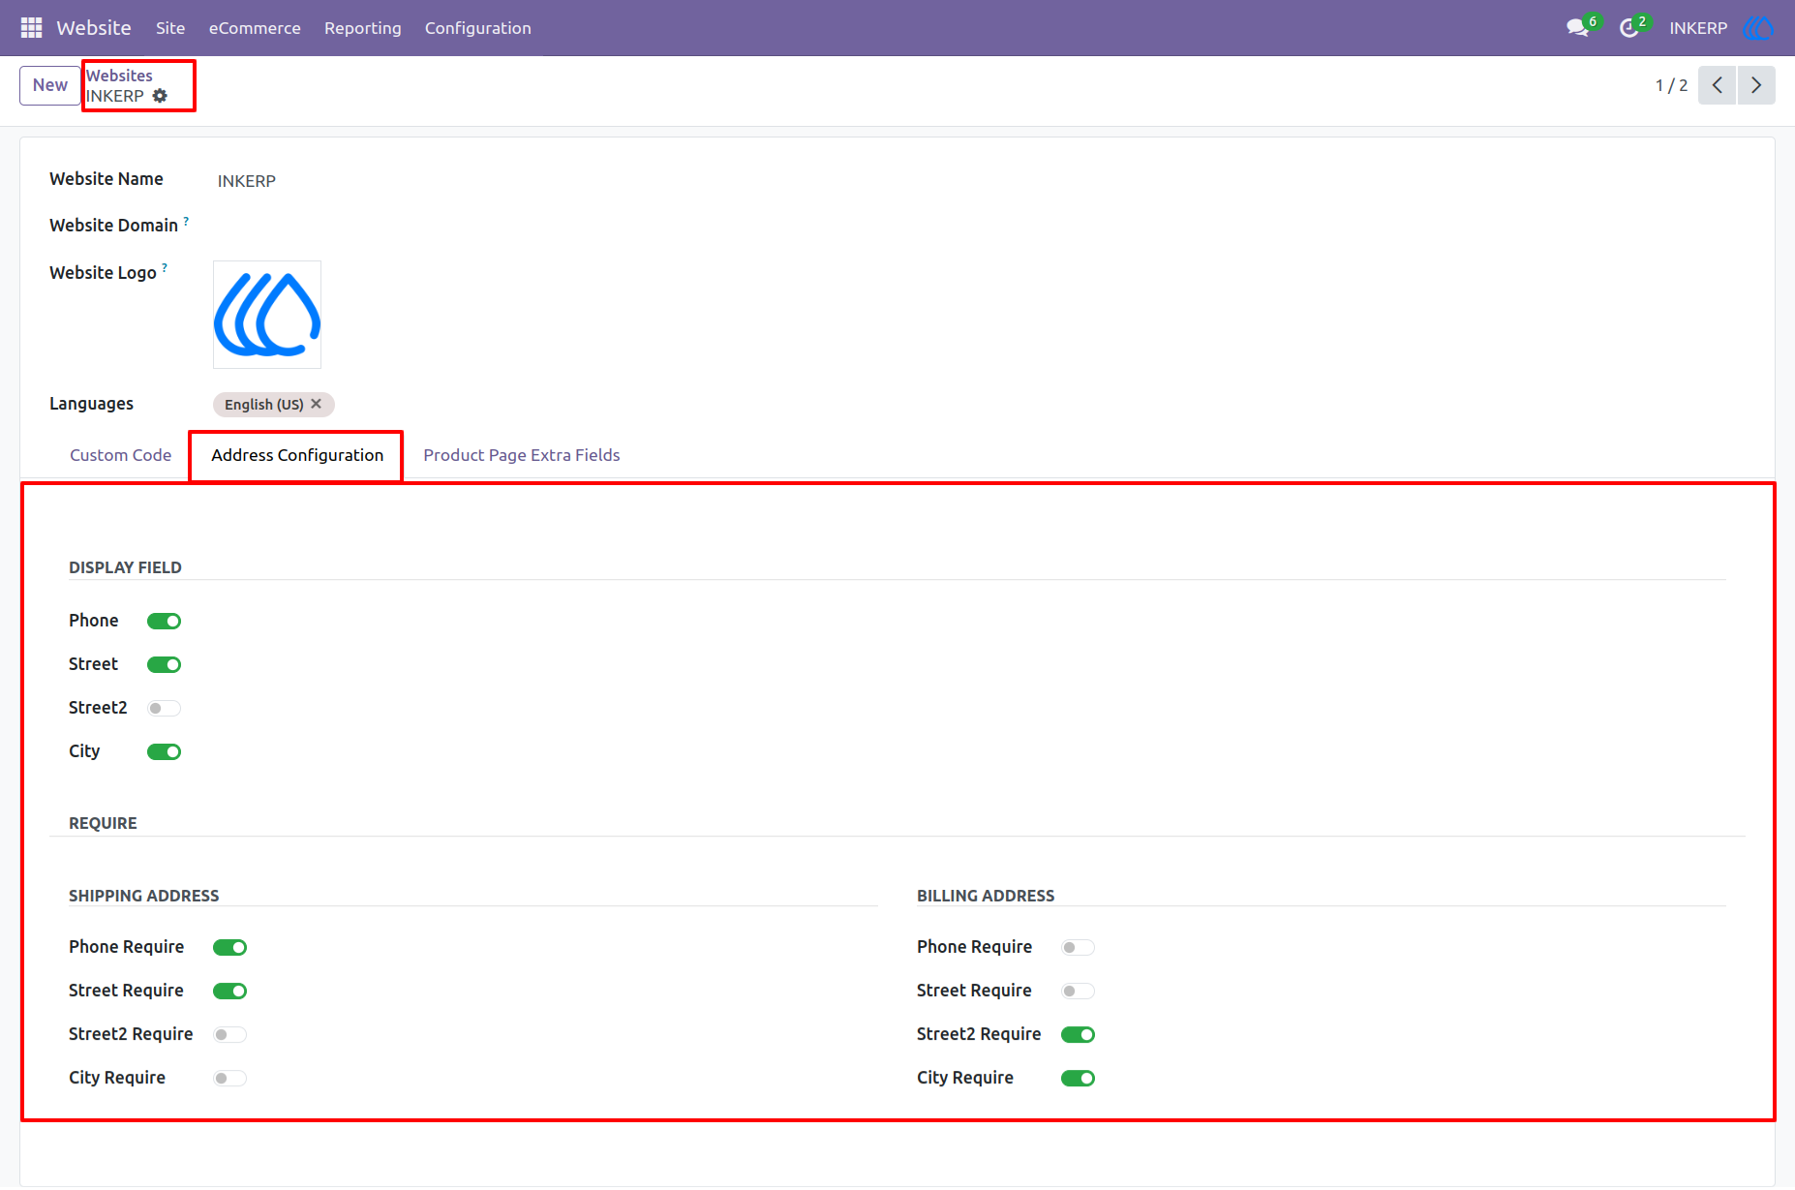The width and height of the screenshot is (1795, 1190).
Task: Enable billing Phone Require switch
Action: tap(1078, 947)
